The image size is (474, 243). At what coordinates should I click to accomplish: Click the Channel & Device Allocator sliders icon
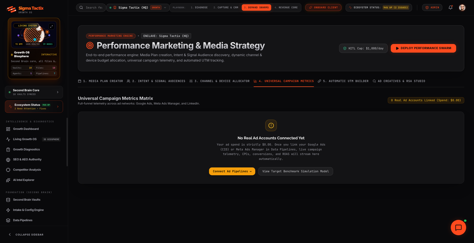[191, 81]
